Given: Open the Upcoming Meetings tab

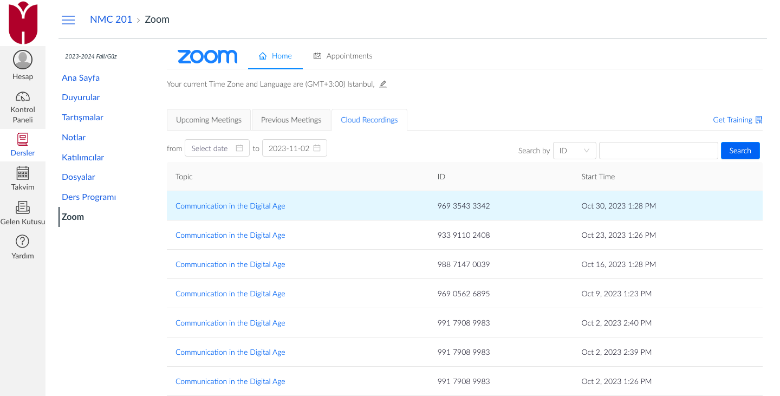Looking at the screenshot, I should pyautogui.click(x=209, y=120).
